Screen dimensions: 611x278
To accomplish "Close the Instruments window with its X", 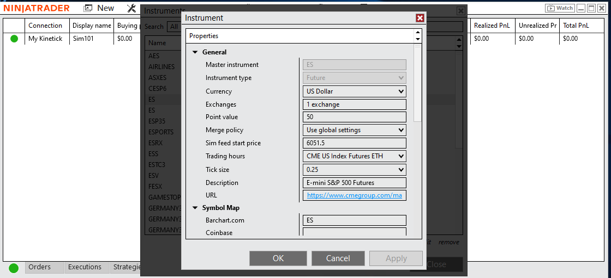I will [461, 11].
